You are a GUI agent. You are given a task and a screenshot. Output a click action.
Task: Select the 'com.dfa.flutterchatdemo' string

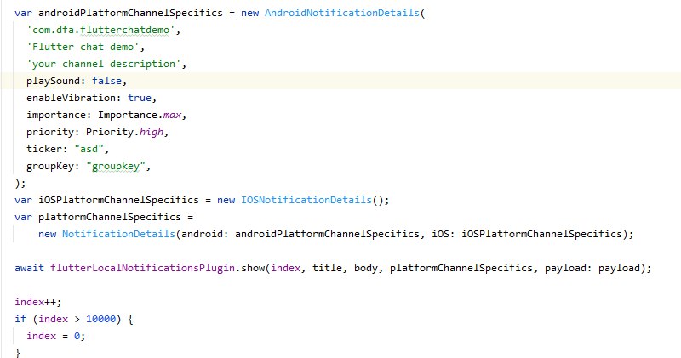pyautogui.click(x=100, y=30)
